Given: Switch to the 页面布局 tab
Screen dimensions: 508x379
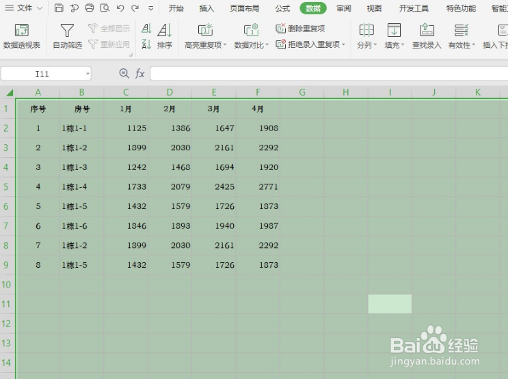Looking at the screenshot, I should 245,8.
